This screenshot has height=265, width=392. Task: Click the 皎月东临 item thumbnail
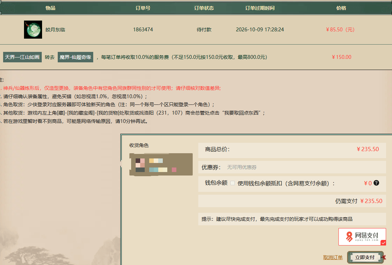pyautogui.click(x=33, y=30)
